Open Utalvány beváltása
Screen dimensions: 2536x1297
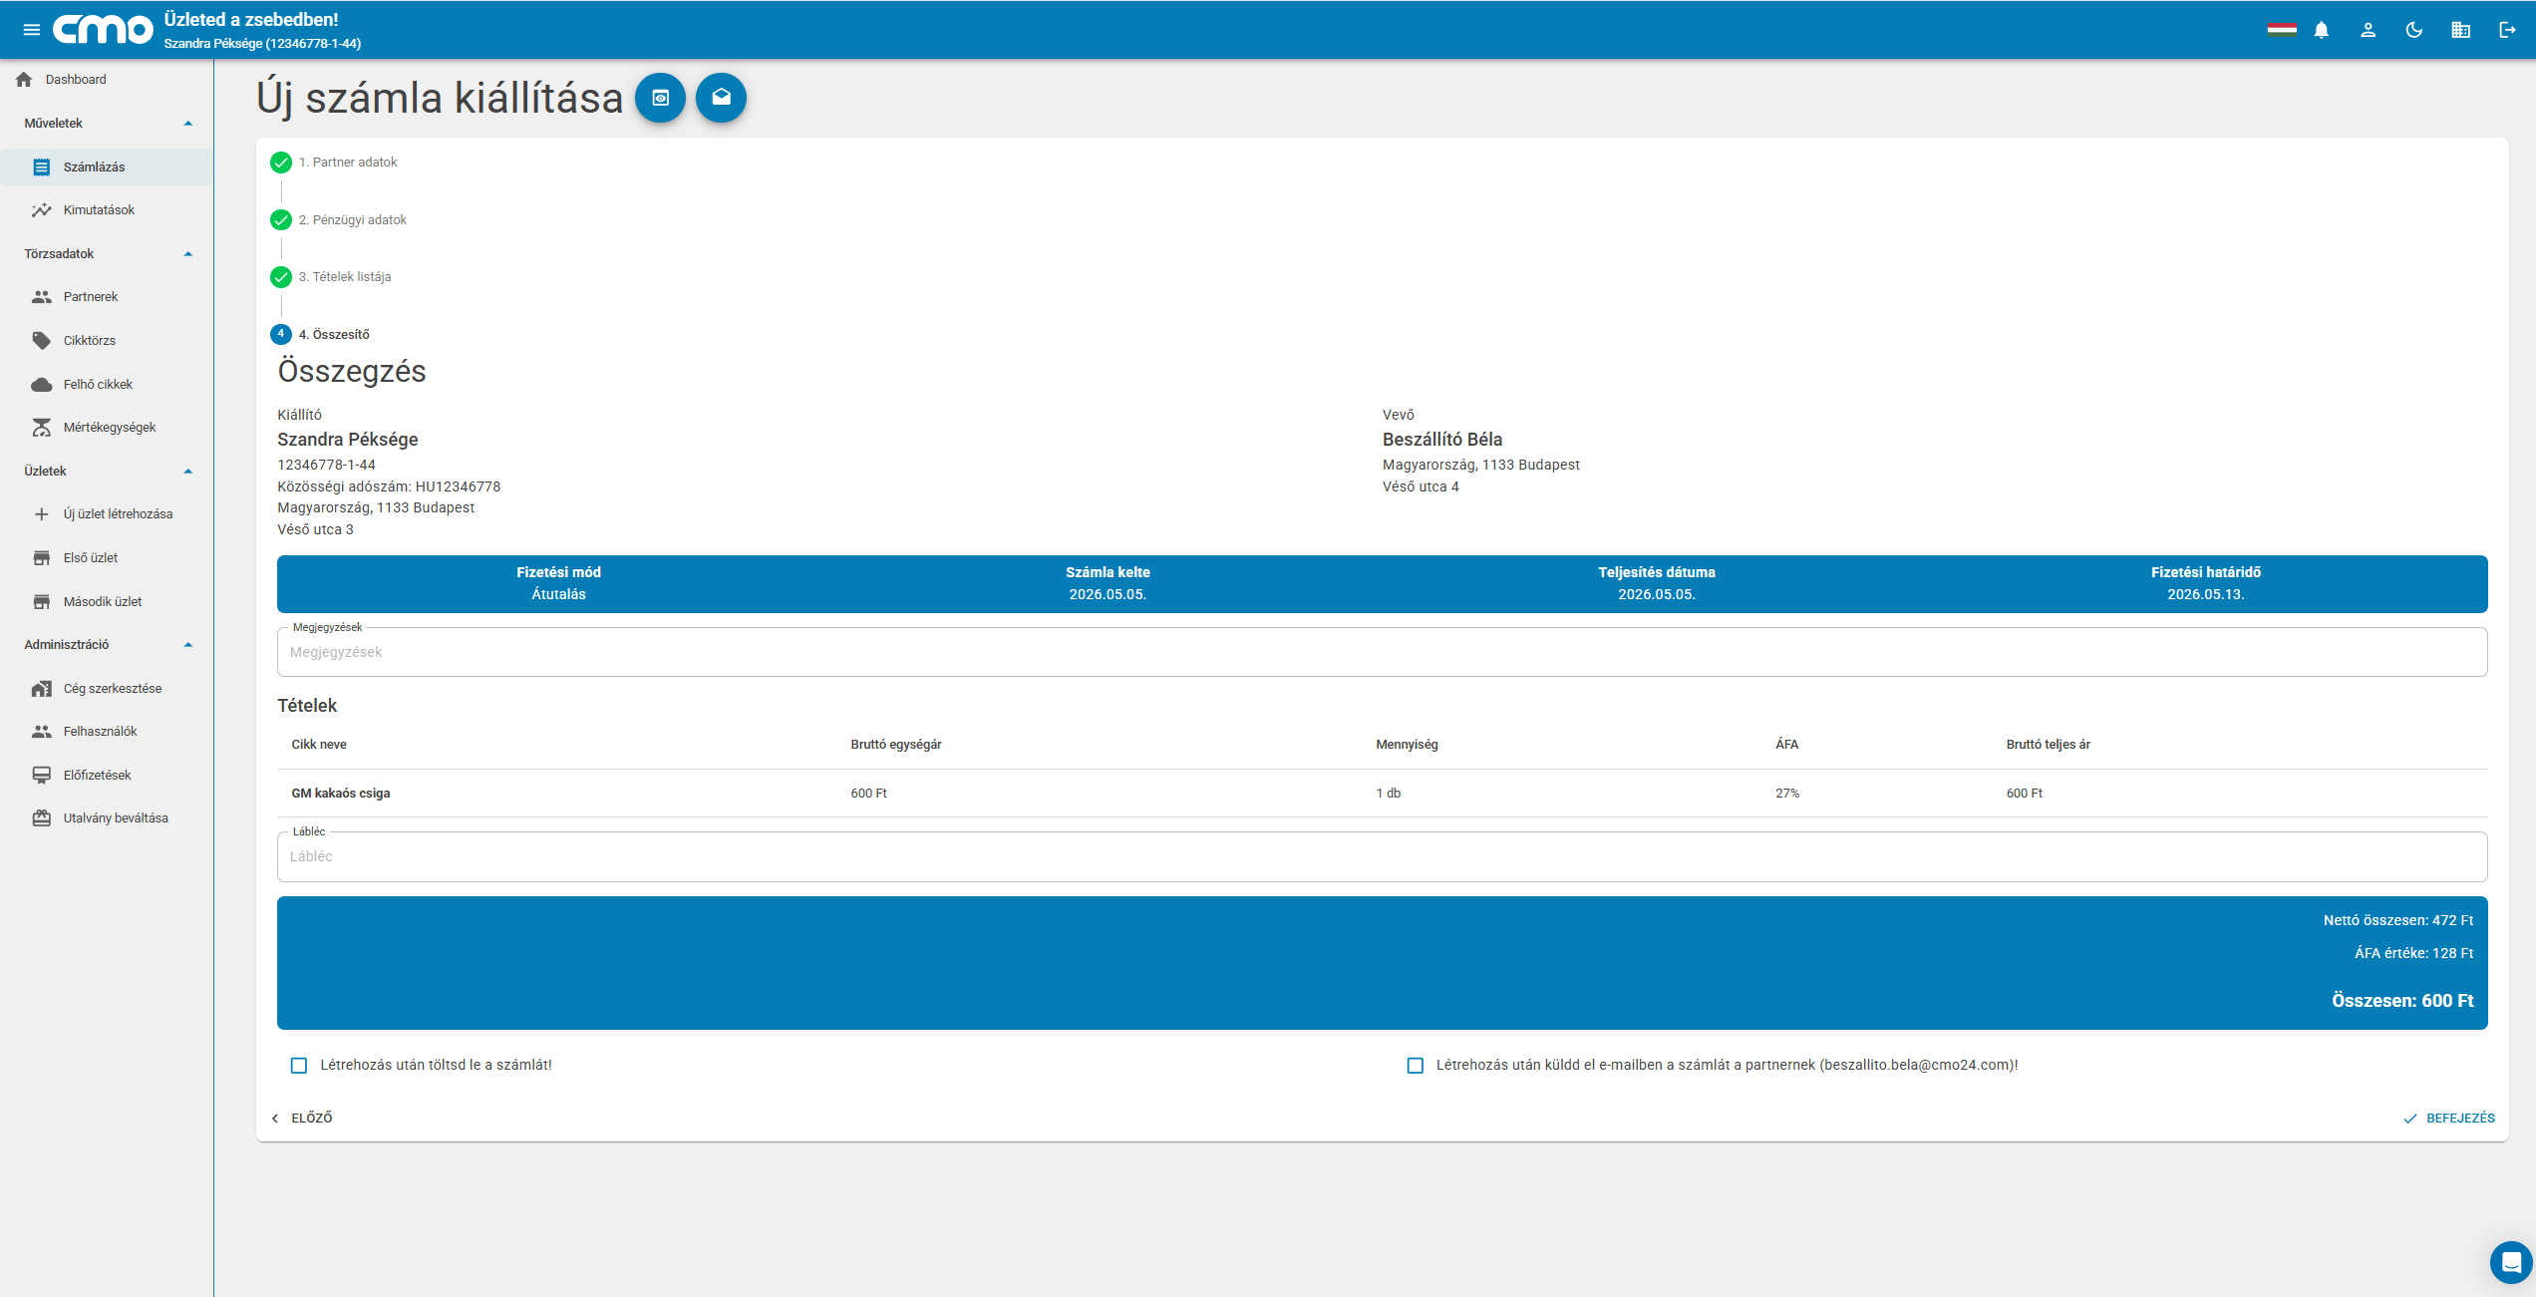coord(107,818)
